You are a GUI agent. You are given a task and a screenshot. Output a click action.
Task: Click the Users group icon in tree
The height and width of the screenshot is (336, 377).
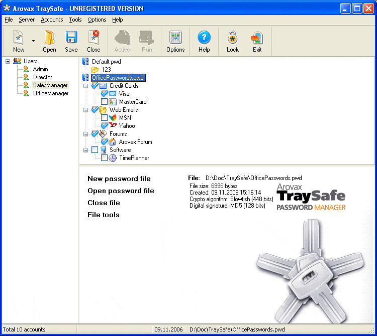17,61
